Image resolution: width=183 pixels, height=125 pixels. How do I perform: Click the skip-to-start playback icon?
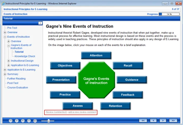11,121
